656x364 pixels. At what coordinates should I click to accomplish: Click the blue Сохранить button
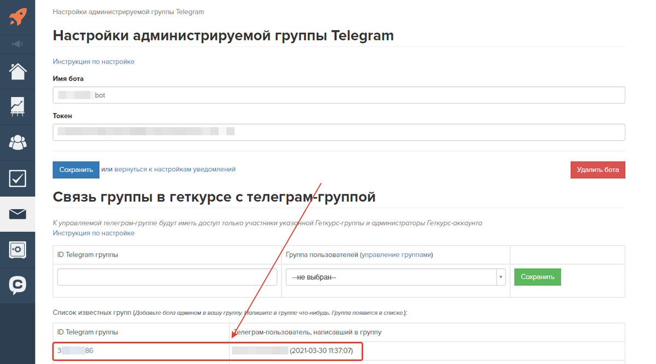tap(76, 170)
